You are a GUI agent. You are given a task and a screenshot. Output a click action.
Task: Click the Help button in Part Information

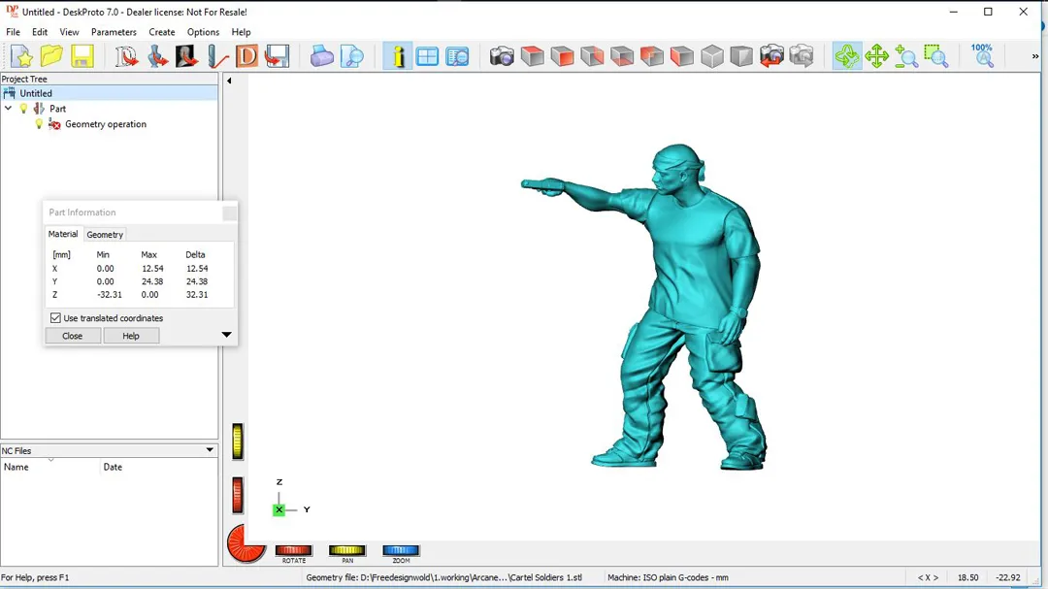coord(131,336)
